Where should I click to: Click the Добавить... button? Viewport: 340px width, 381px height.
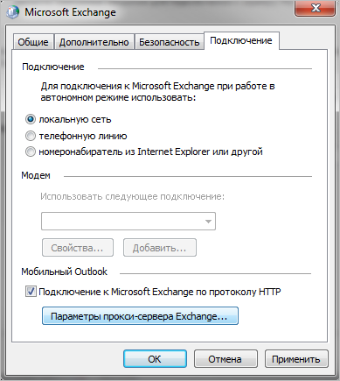[x=160, y=248]
